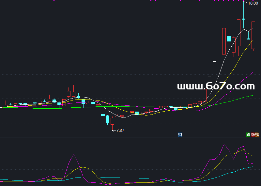Viewport: 261px width, 186px height.
Task: Click the green 跌 decline icon
Action: (248, 134)
